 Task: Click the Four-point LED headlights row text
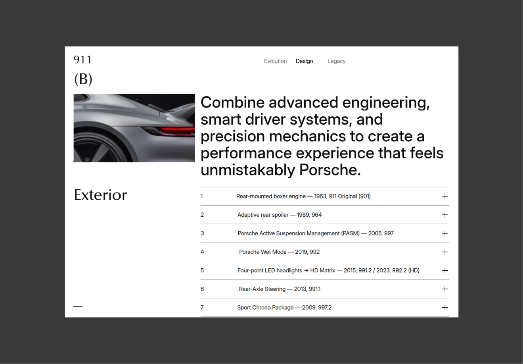(328, 270)
